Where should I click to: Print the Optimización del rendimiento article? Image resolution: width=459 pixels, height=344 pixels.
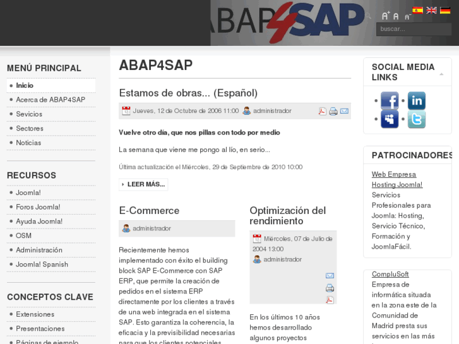[330, 288]
